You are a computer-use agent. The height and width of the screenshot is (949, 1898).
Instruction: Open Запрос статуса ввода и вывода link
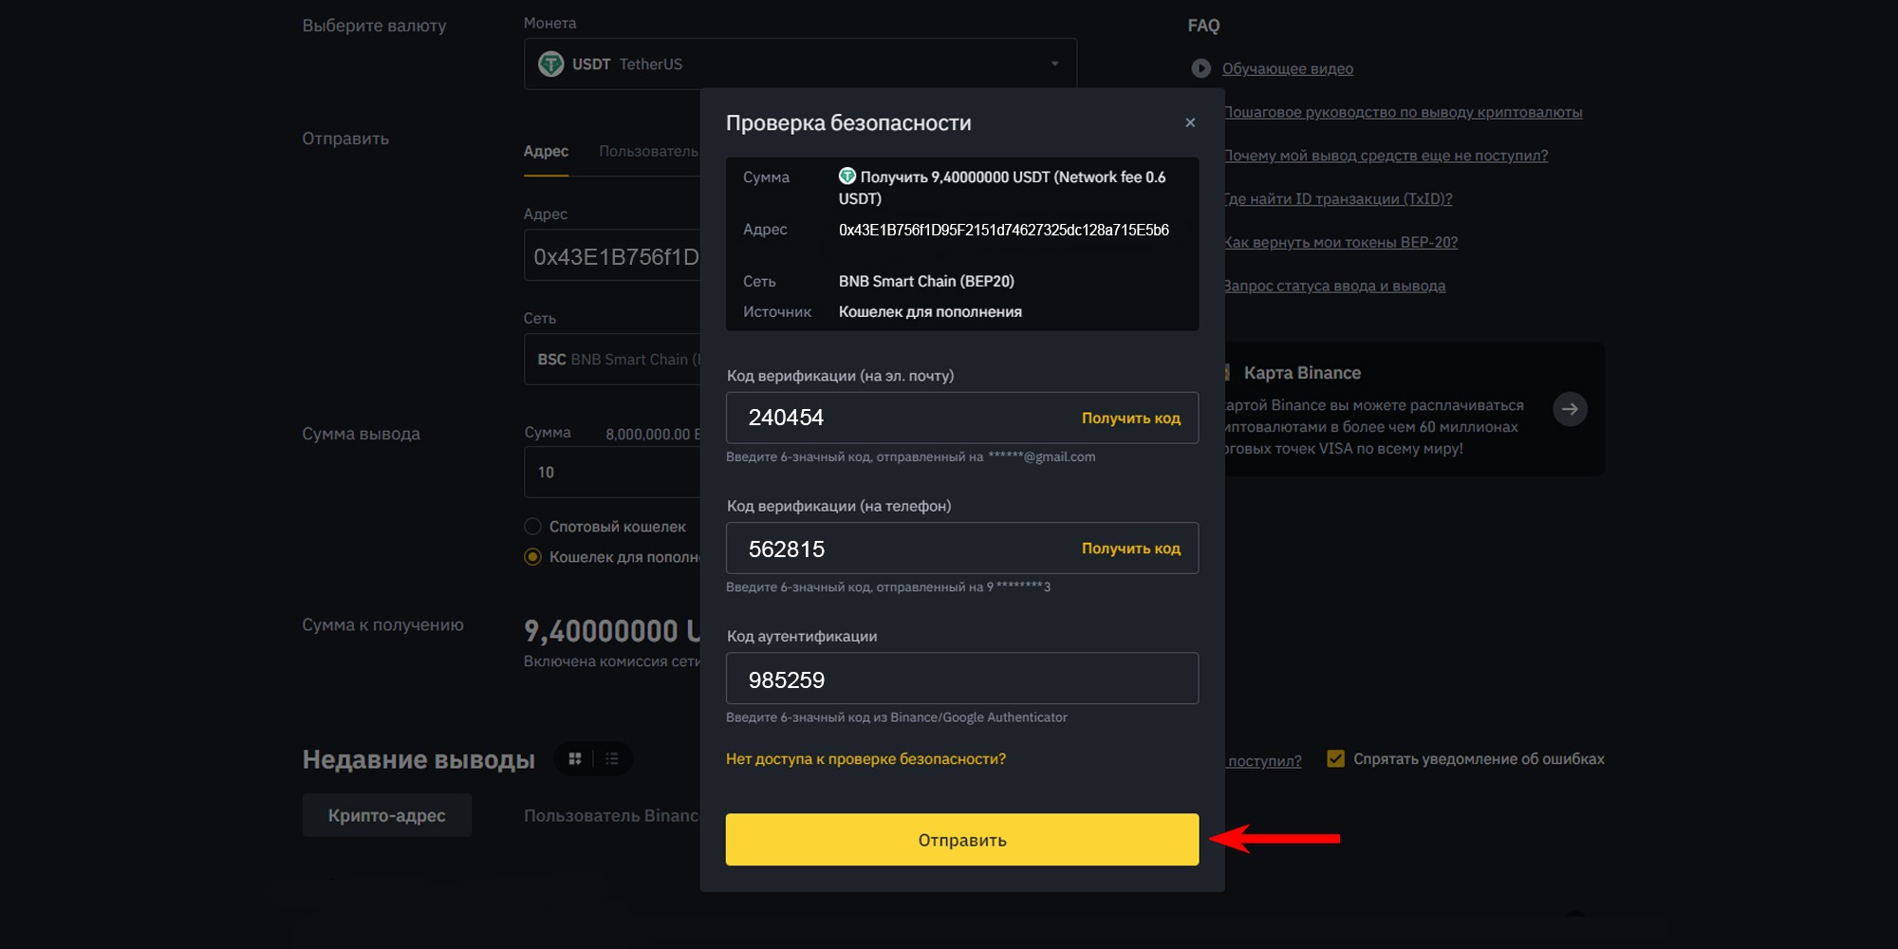tap(1334, 286)
